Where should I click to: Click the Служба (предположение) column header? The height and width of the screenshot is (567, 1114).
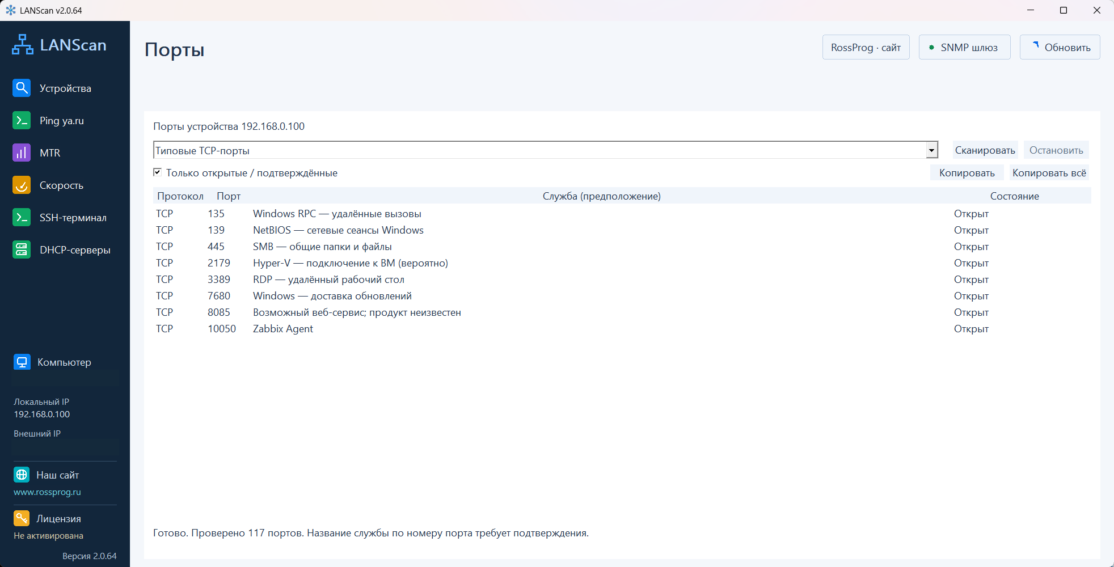pos(602,196)
